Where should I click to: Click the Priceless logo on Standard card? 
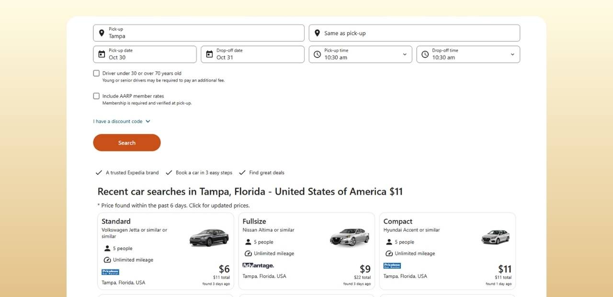pos(111,272)
